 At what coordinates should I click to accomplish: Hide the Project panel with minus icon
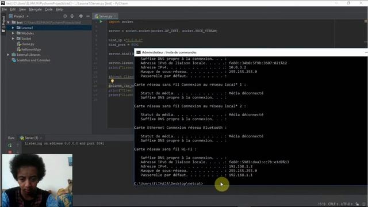click(88, 16)
